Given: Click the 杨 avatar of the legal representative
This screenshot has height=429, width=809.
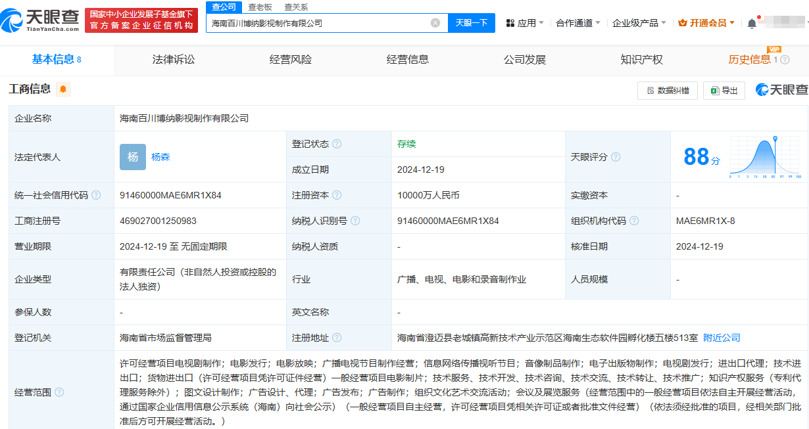Looking at the screenshot, I should (x=133, y=157).
